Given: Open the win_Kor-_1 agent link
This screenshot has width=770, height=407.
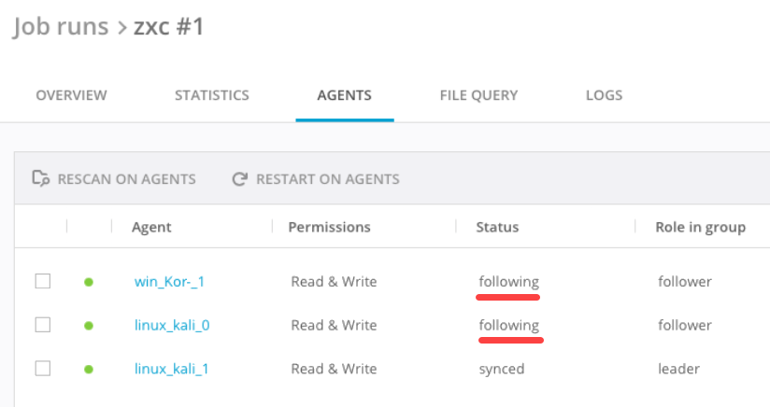Looking at the screenshot, I should click(x=168, y=282).
